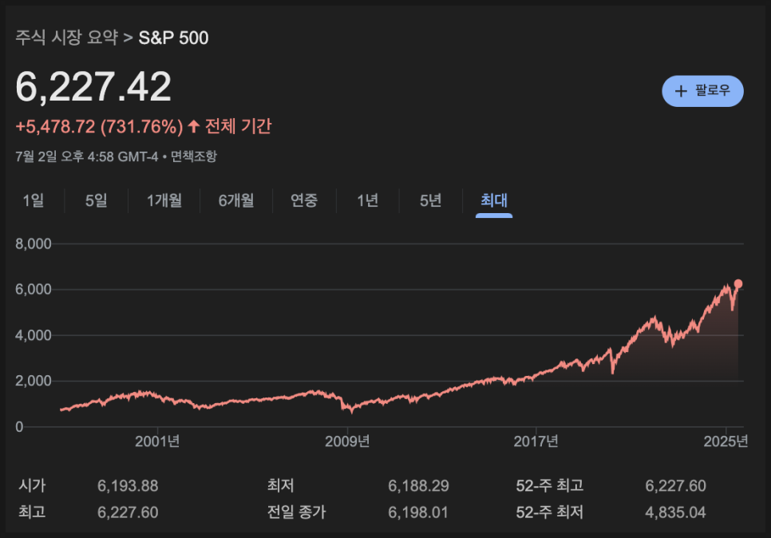The height and width of the screenshot is (538, 771).
Task: Show the 연중 year-to-date tab
Action: (x=304, y=200)
